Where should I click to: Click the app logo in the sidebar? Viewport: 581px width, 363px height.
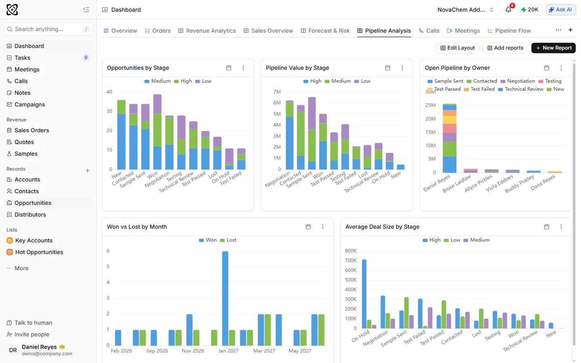pos(12,10)
